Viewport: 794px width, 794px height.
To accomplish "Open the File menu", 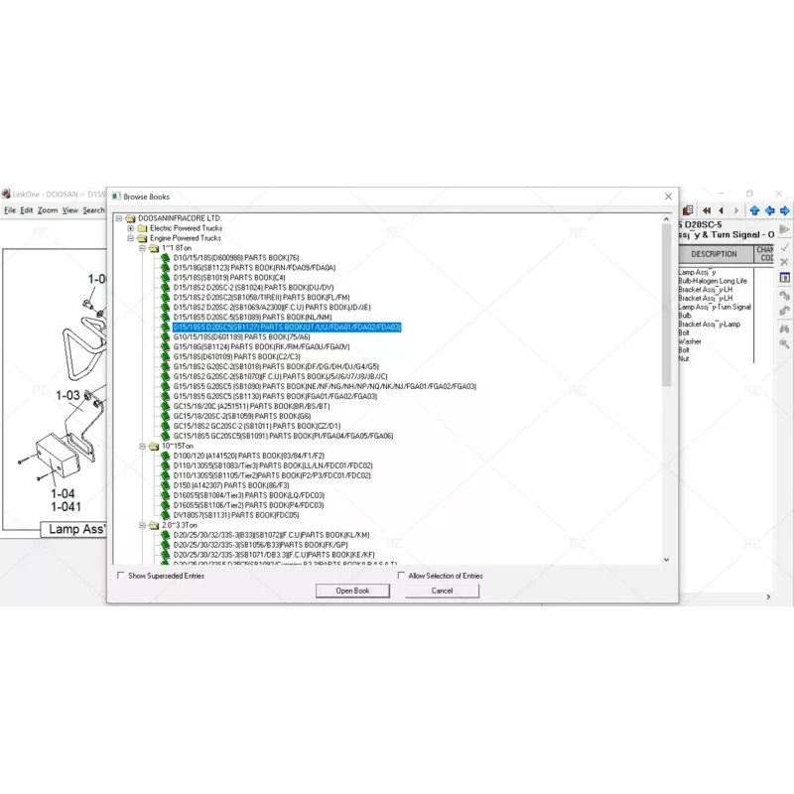I will click(9, 210).
